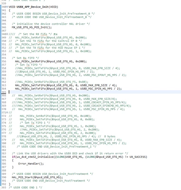The width and height of the screenshot is (181, 190).
Task: Place the cursor on the USBX_APP_Device_Init function name
Action: (x=32, y=7)
